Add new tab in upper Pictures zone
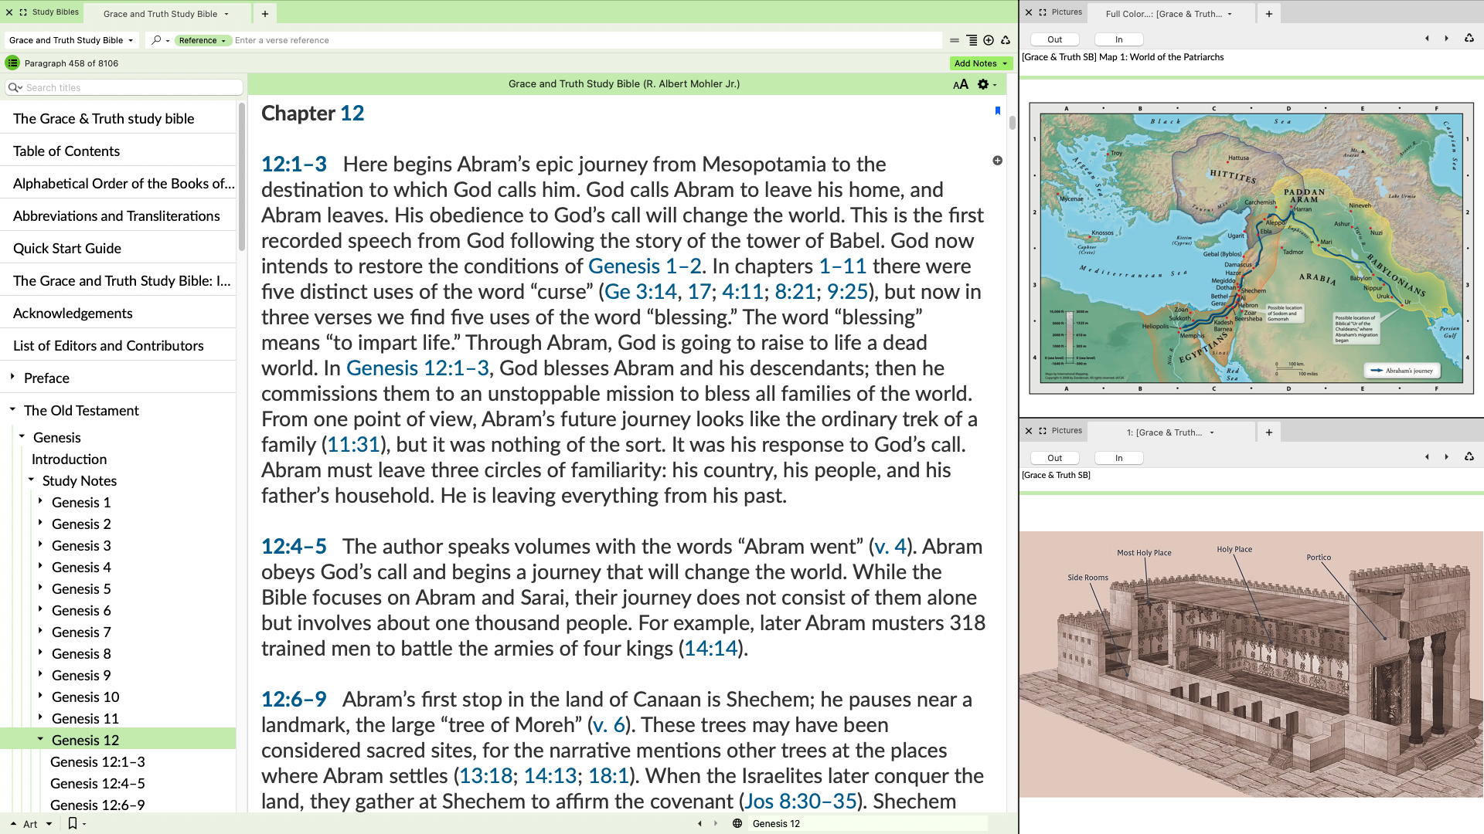 tap(1269, 14)
